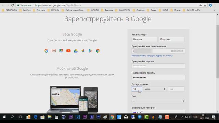Screen dimensions: 219x123
Task: Click the last name field
Action: (x=171, y=39)
